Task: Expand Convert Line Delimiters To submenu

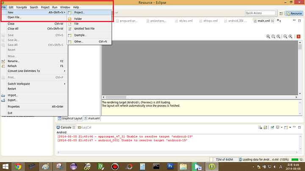Action: pos(34,71)
